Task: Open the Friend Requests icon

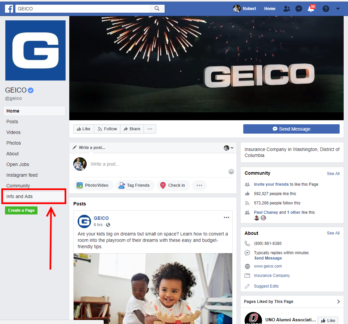Action: [x=286, y=9]
